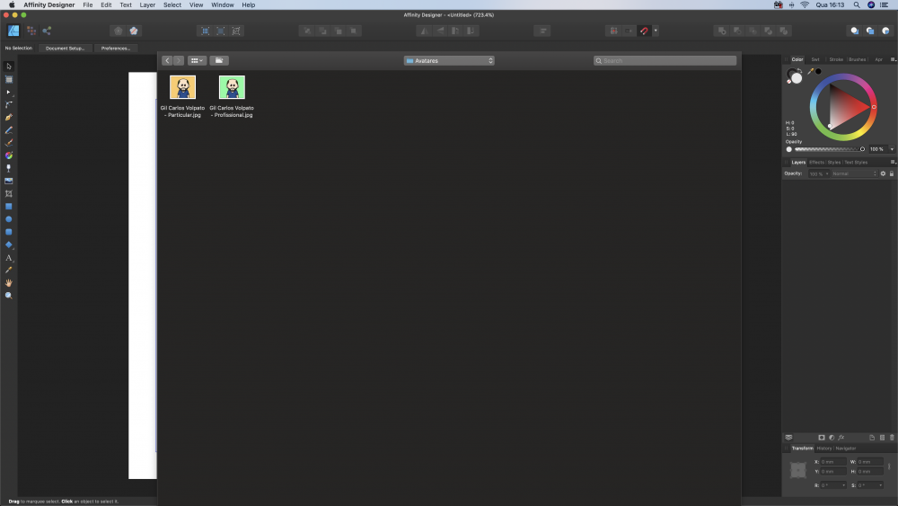
Task: Go forward in file browser
Action: coord(179,61)
